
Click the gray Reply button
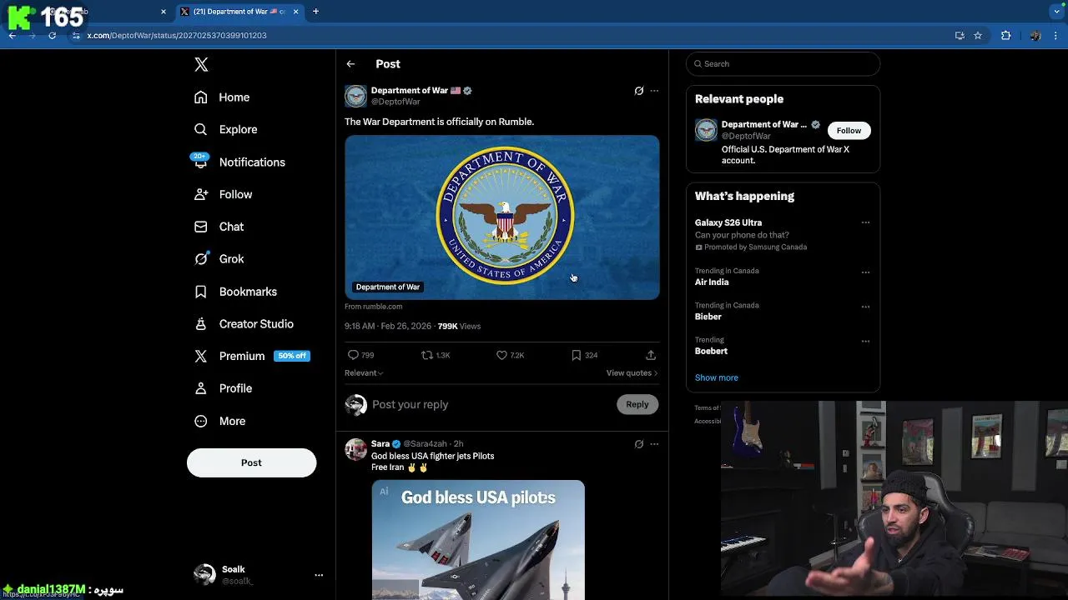click(637, 404)
